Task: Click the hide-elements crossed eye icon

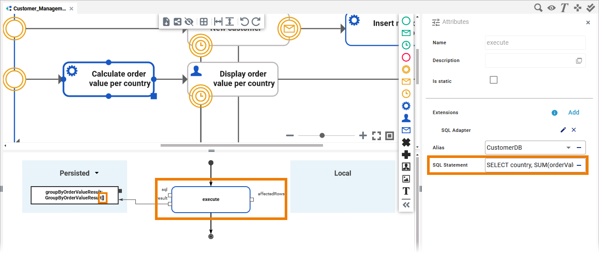Action: click(x=188, y=22)
